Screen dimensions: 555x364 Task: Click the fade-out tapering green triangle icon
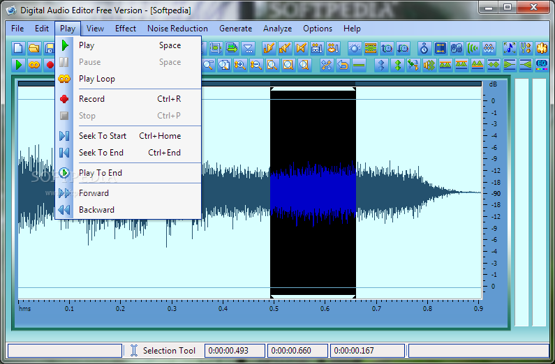tap(510, 65)
